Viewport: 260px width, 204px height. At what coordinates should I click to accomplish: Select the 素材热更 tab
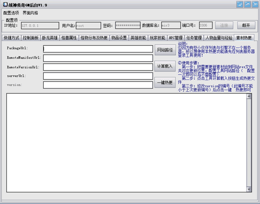point(244,38)
